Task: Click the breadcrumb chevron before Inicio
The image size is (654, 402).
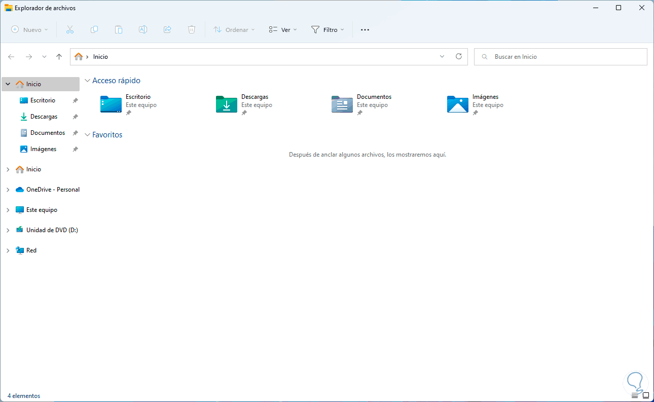Action: click(87, 57)
